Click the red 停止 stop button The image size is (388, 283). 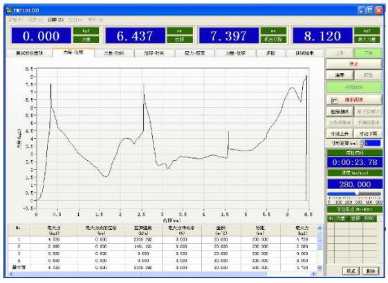click(354, 64)
